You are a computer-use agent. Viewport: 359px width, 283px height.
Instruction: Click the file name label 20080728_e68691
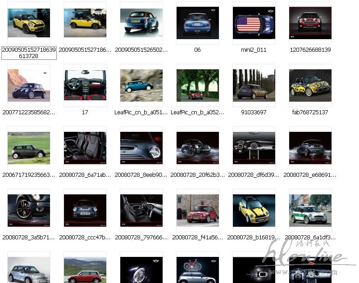pos(310,175)
